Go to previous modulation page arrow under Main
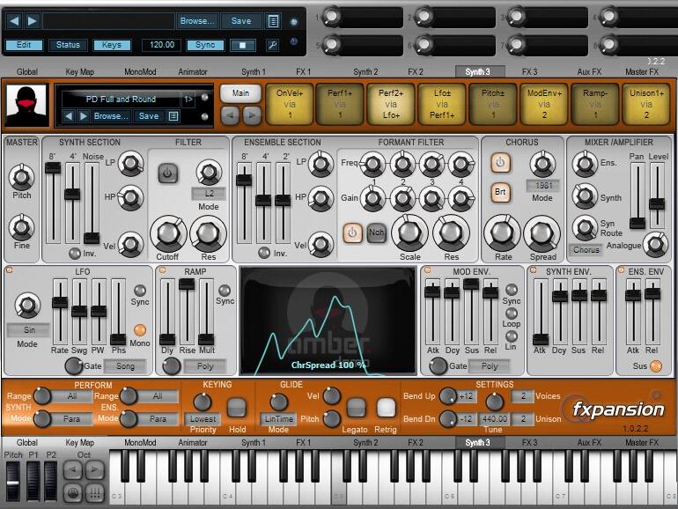 pos(230,115)
